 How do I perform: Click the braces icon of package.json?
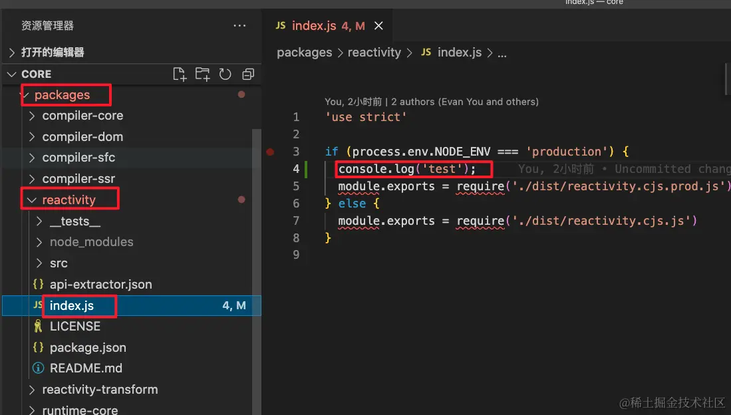[38, 347]
